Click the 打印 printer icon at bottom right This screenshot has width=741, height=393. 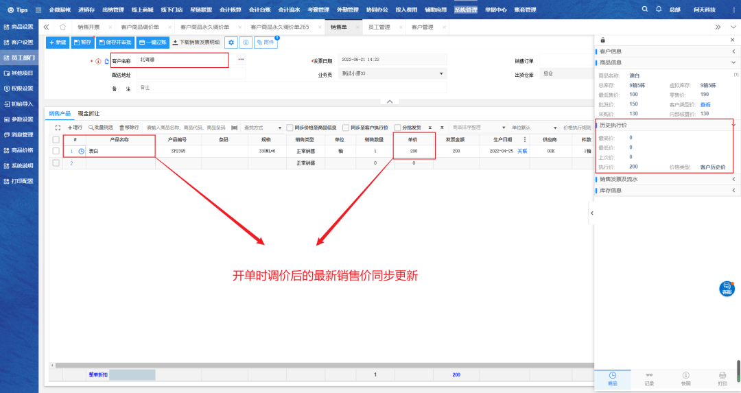click(x=722, y=378)
